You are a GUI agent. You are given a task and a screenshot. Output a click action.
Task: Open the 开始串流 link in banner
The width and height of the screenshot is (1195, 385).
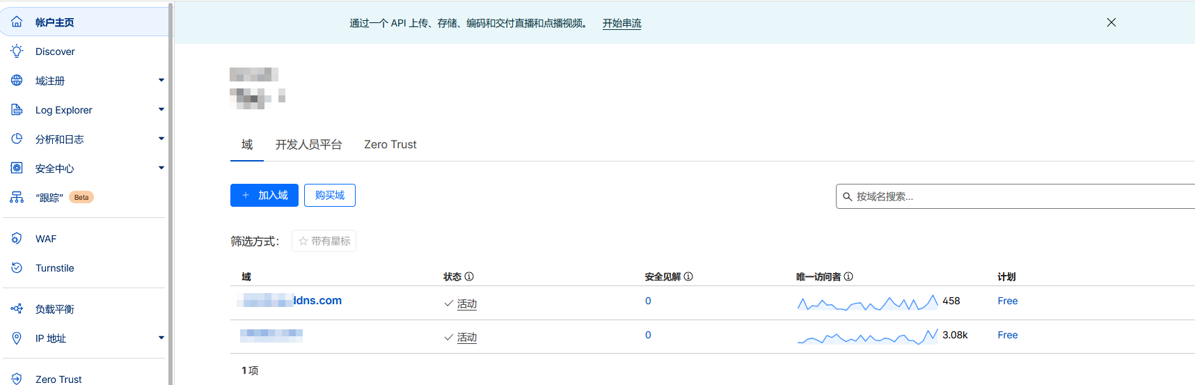pyautogui.click(x=622, y=24)
